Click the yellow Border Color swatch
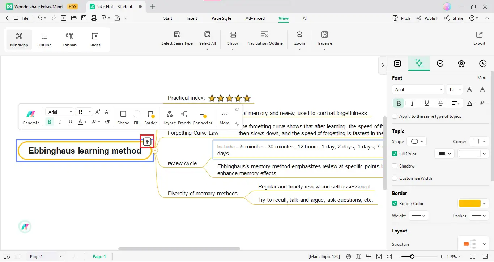This screenshot has width=494, height=262. tap(469, 203)
